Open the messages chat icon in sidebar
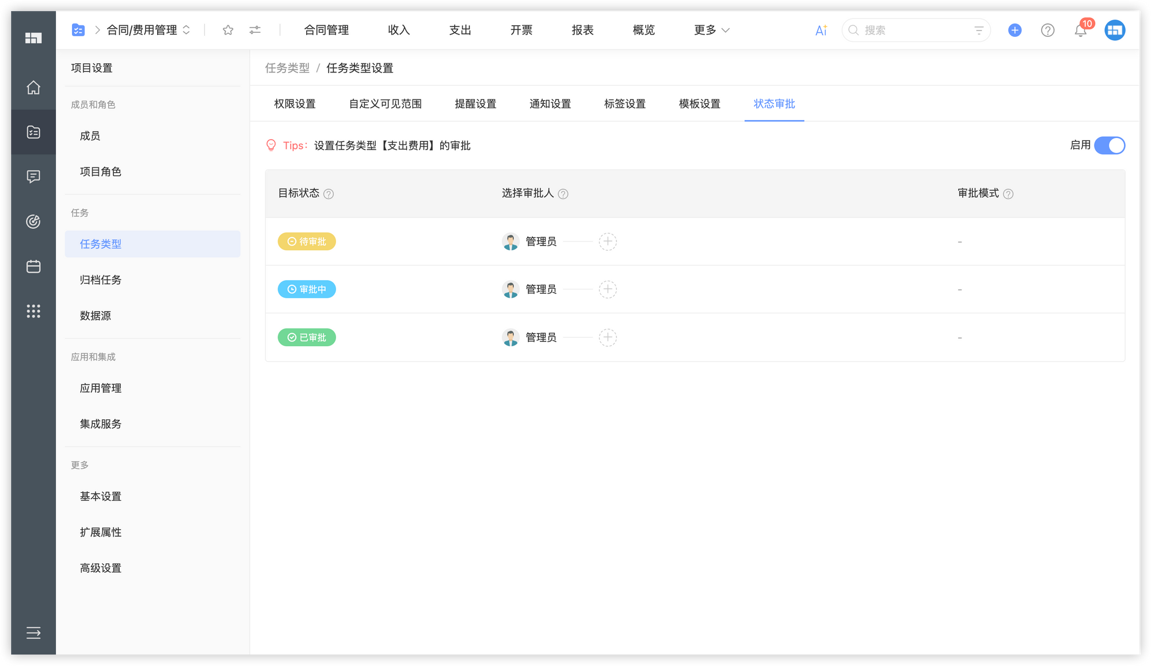Screen dimensions: 1151x666 tap(33, 177)
